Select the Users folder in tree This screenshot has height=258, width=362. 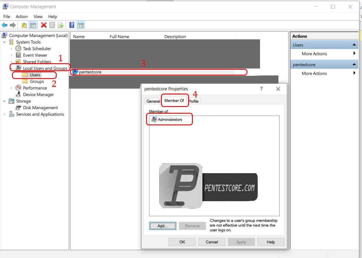pos(35,75)
